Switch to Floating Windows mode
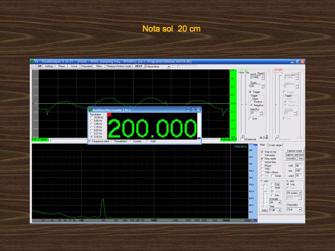 coord(119,66)
